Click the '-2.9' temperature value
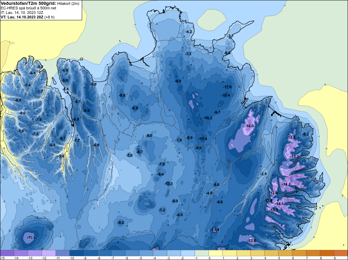 tap(263, 174)
